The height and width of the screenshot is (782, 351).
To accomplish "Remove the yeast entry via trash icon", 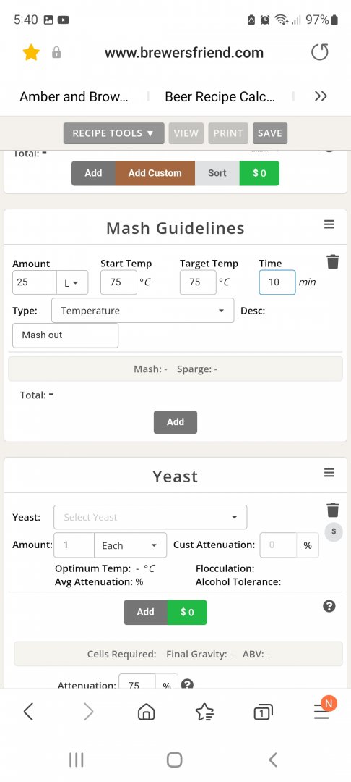I will [333, 510].
